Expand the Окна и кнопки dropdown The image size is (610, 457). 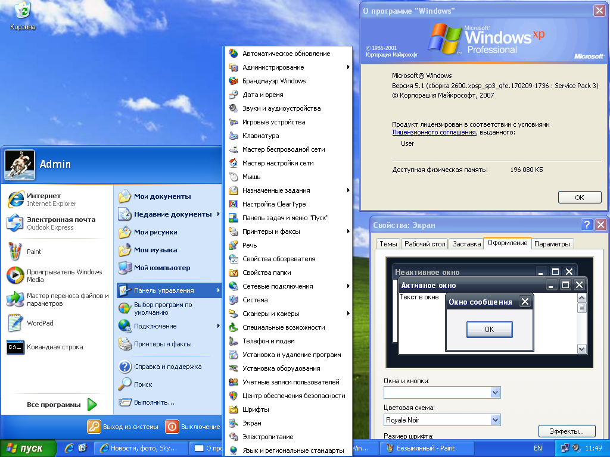point(495,393)
